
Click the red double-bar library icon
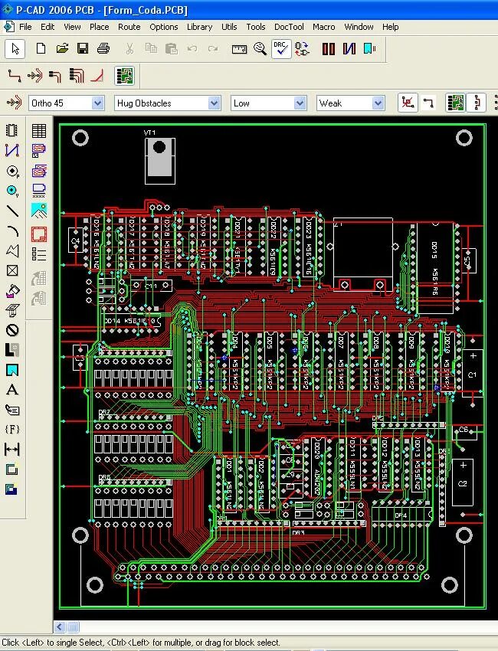click(x=329, y=49)
